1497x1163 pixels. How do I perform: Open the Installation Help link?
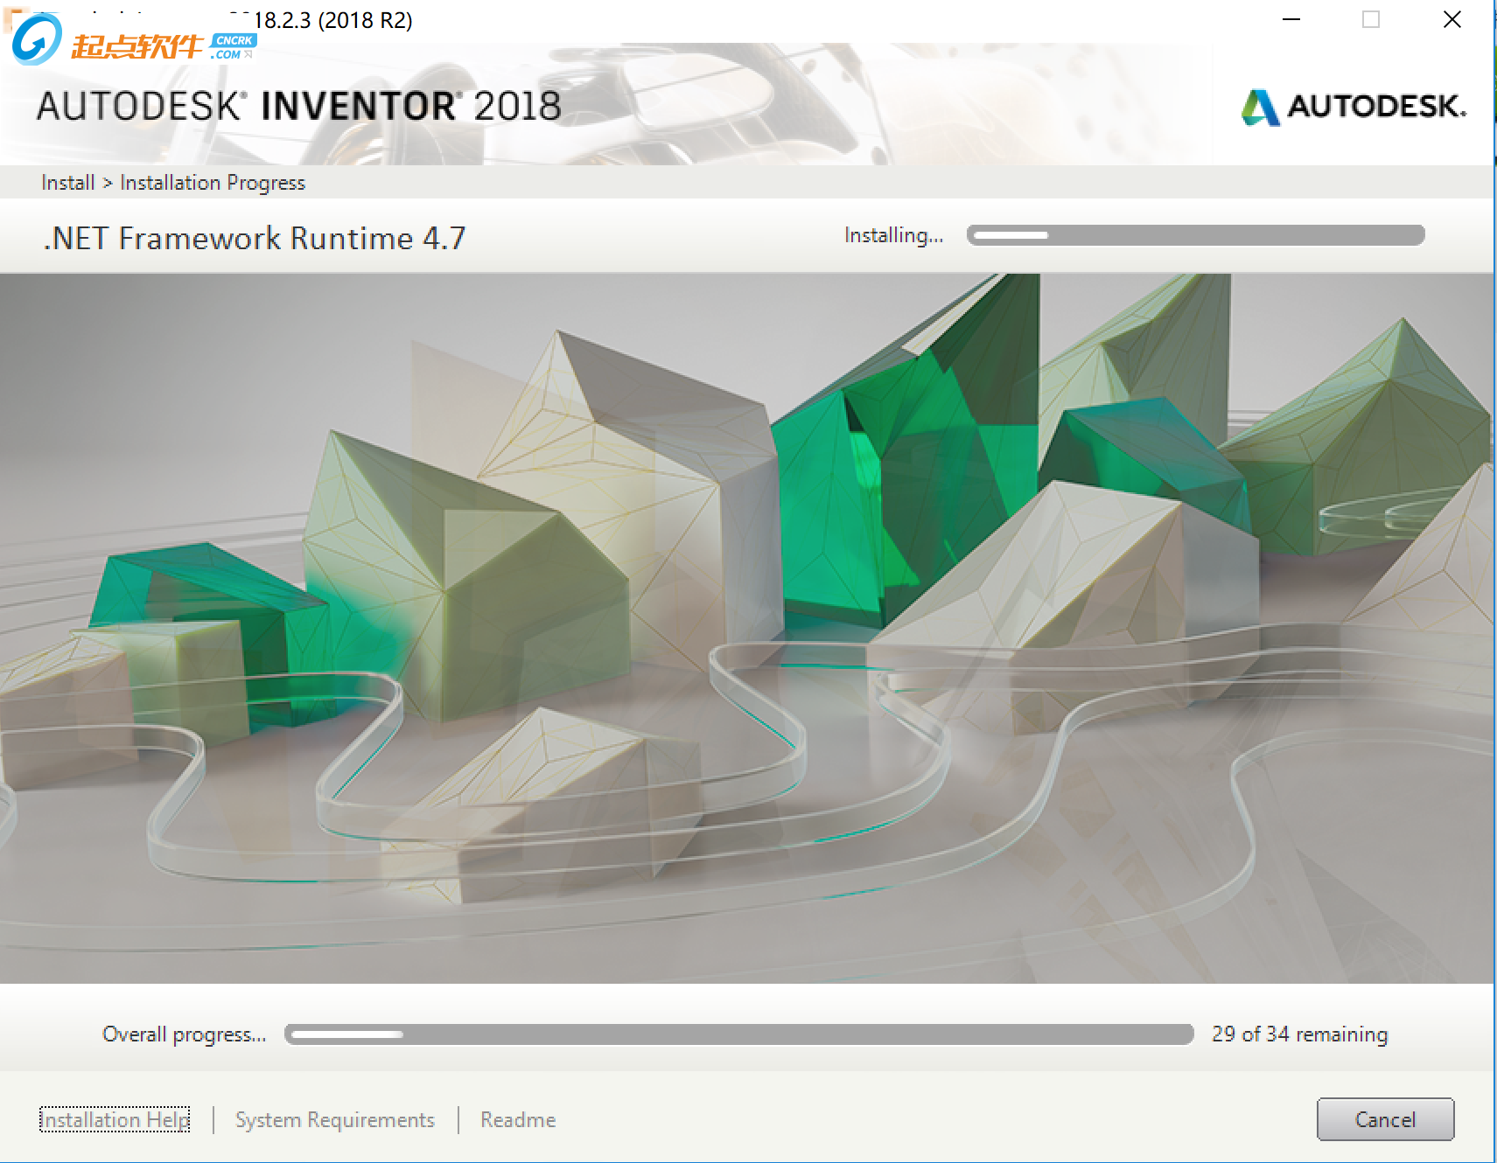[x=115, y=1119]
